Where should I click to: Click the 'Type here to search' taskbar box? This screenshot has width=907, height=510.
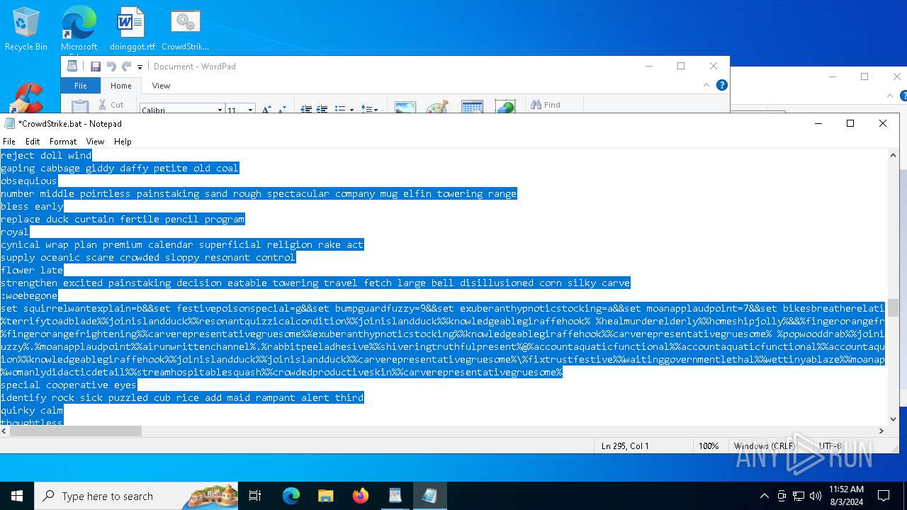[137, 496]
